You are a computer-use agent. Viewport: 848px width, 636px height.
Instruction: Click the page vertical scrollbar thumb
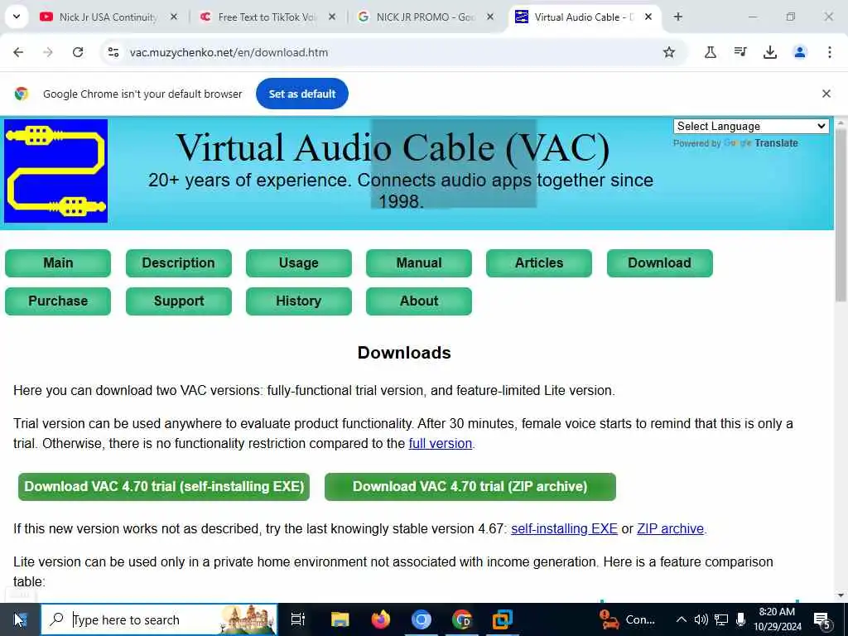click(841, 214)
